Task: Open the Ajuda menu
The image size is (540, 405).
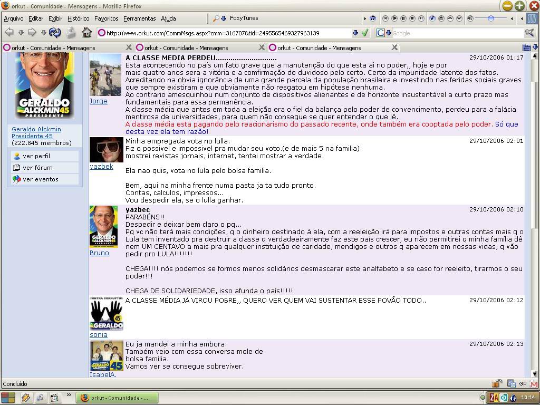Action: (168, 18)
